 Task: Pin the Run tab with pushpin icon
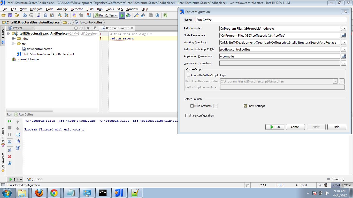point(10,150)
